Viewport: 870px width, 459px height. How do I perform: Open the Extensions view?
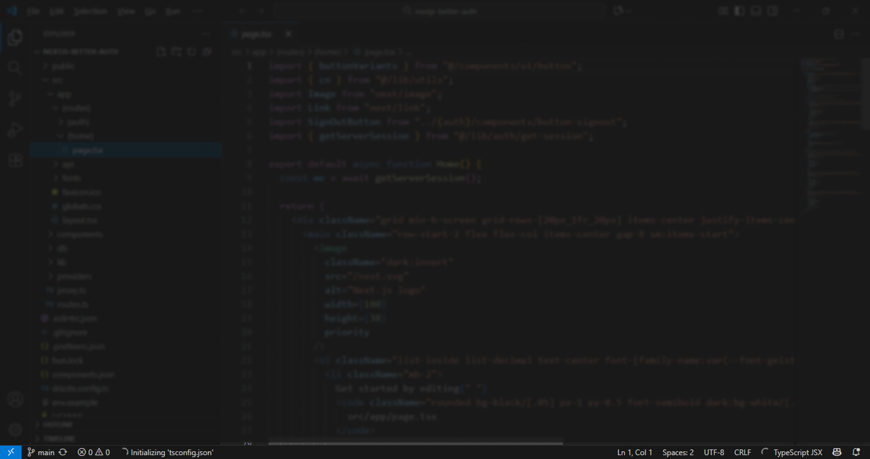tap(15, 161)
